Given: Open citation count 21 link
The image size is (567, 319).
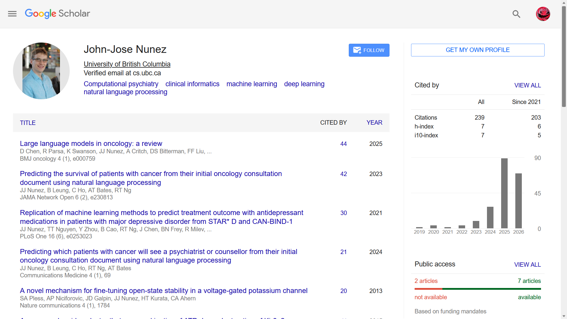Looking at the screenshot, I should 343,252.
